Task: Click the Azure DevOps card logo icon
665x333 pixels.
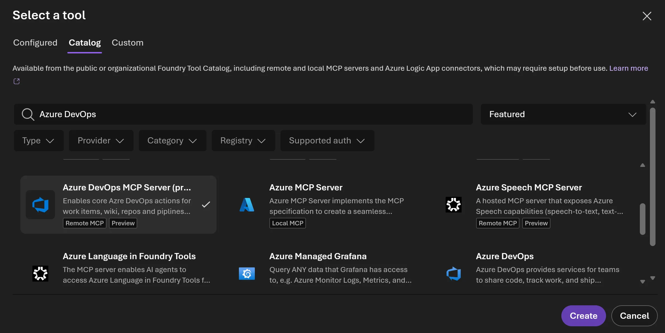Action: pos(454,274)
